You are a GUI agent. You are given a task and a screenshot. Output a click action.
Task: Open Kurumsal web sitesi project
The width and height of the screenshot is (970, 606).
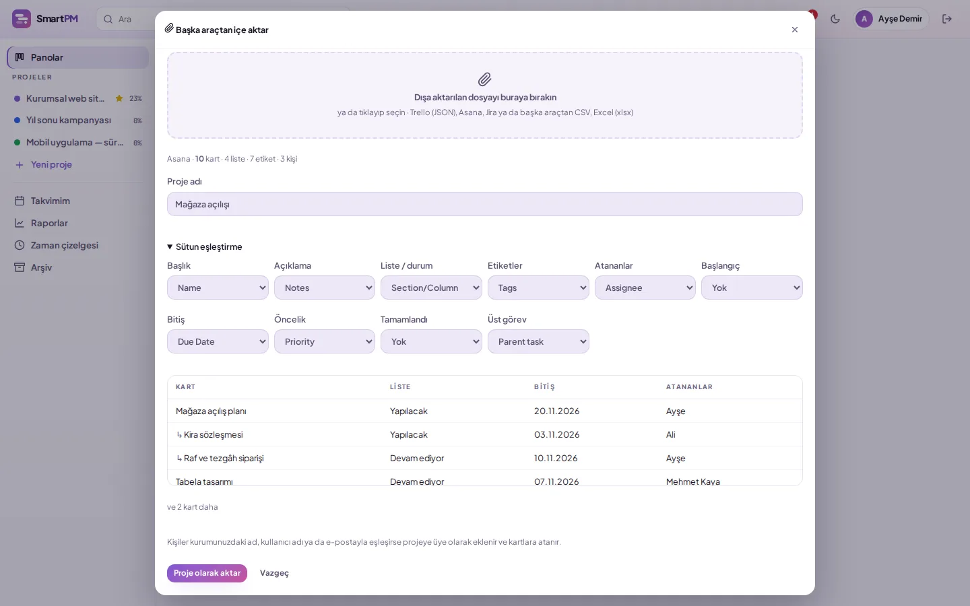tap(65, 98)
